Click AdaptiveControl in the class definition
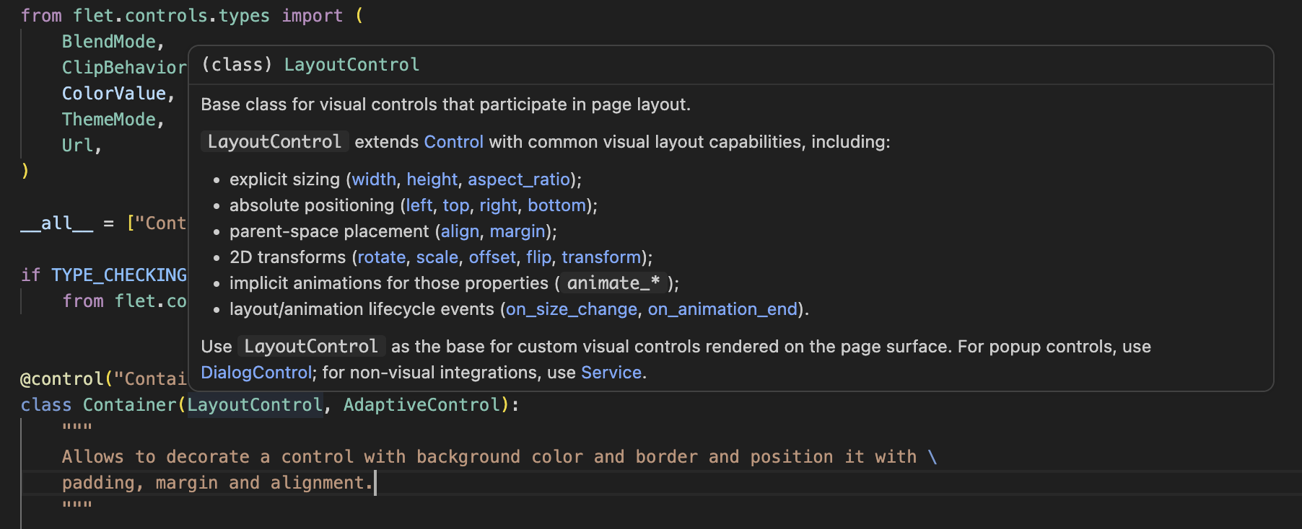 click(421, 405)
